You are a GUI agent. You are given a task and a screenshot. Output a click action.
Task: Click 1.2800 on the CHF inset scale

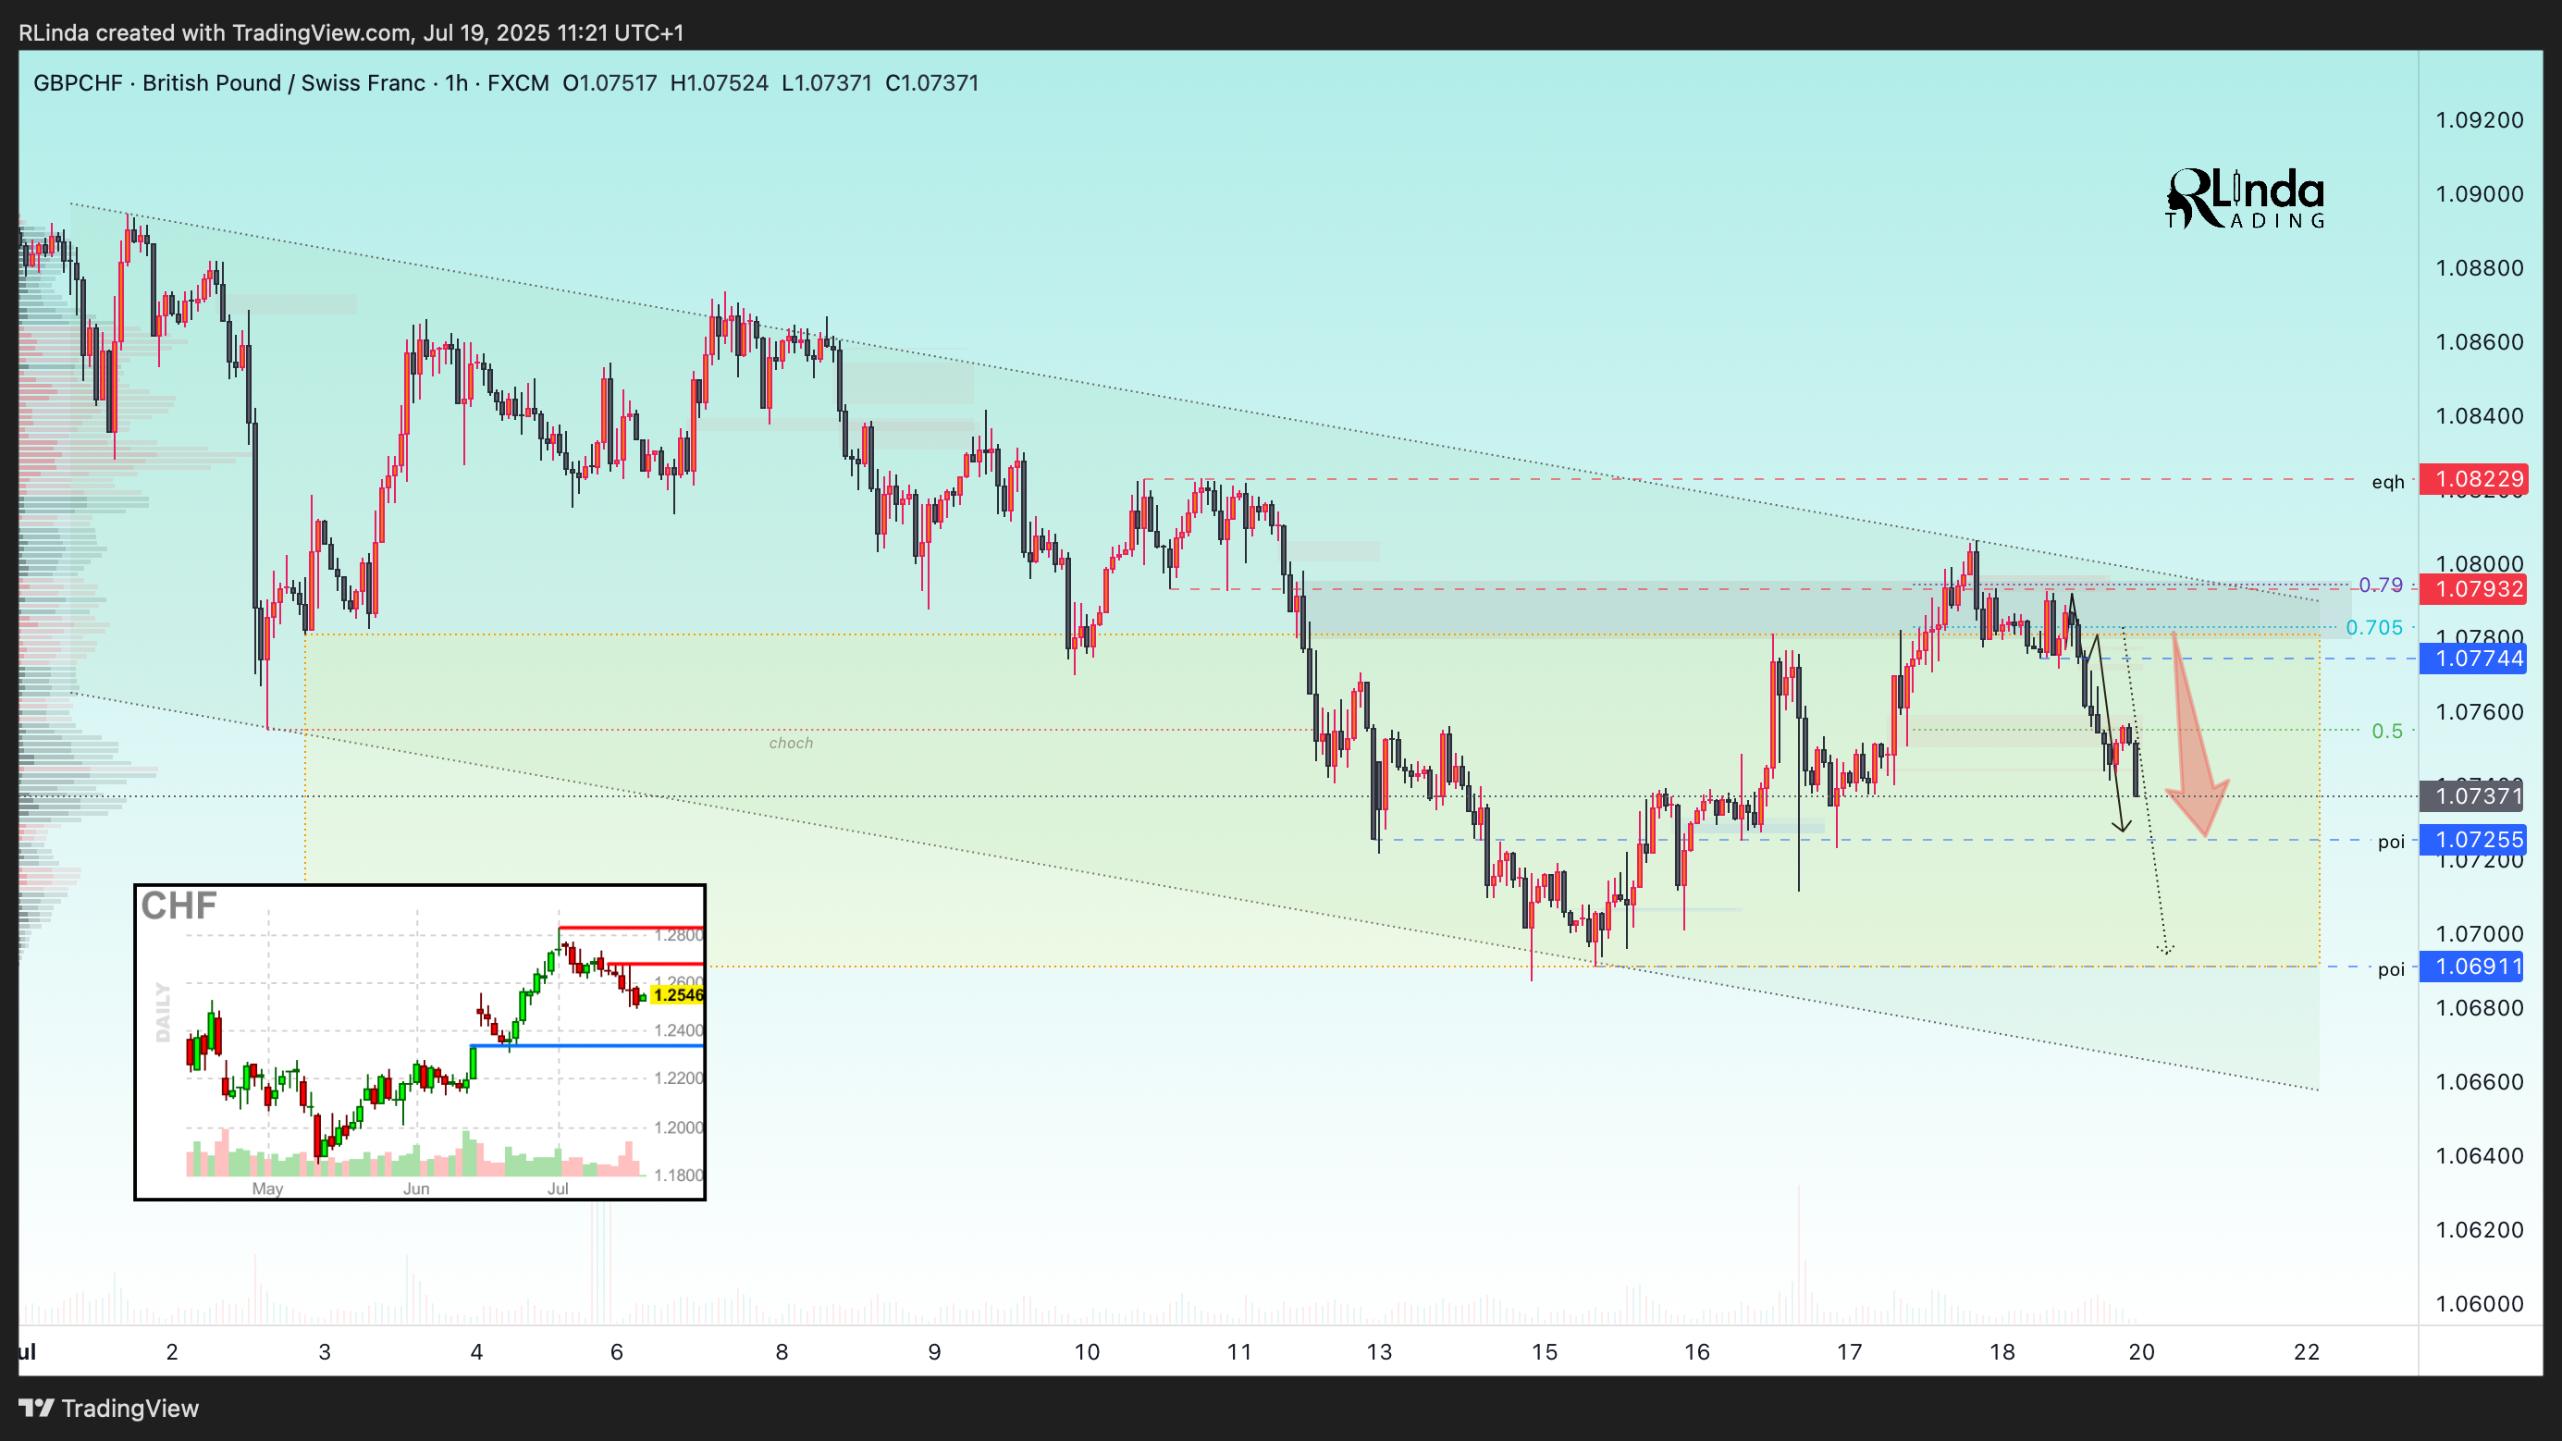pyautogui.click(x=678, y=935)
